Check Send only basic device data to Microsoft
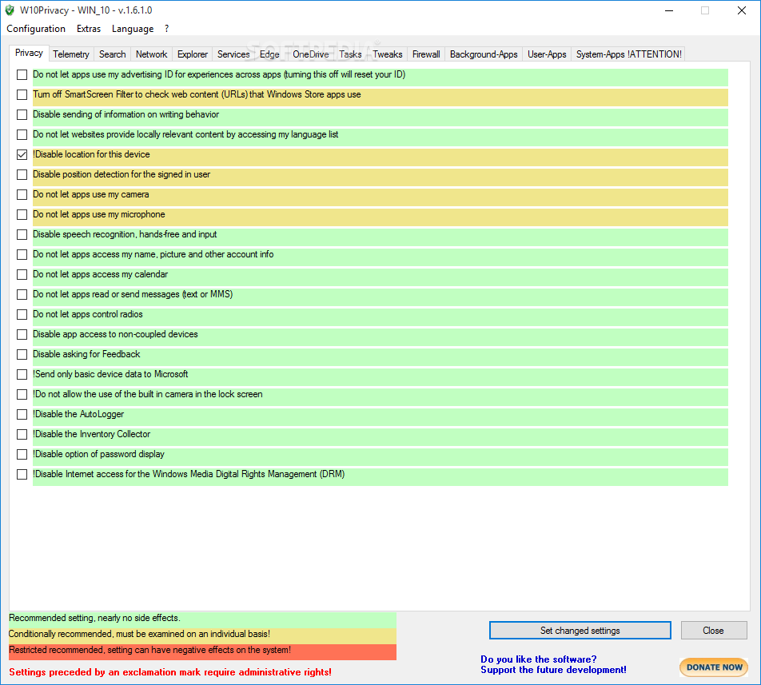Screen dimensions: 761x685 pos(22,375)
